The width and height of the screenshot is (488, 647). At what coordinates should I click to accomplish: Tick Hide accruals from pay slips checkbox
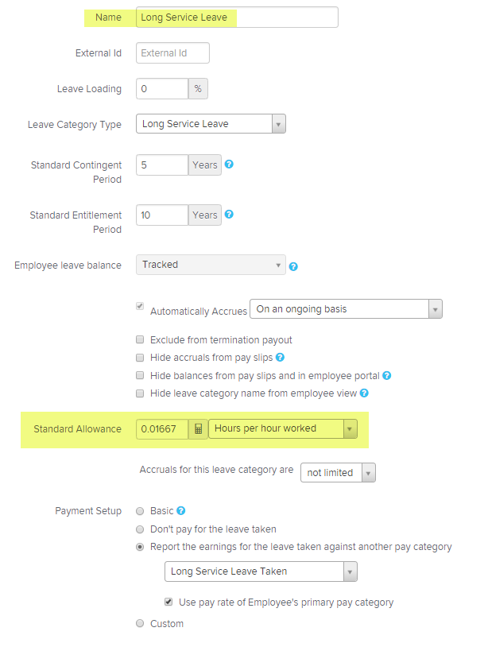tap(140, 358)
